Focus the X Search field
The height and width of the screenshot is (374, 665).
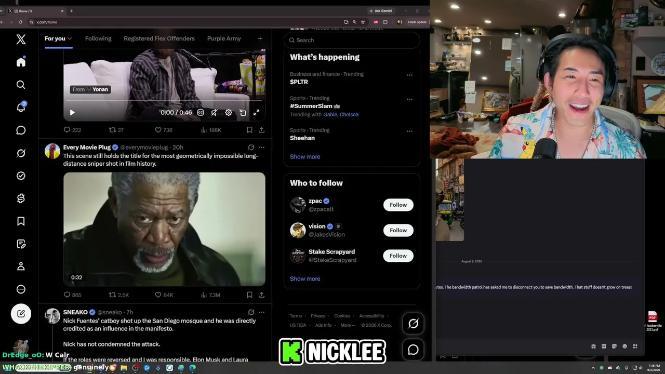[x=352, y=40]
